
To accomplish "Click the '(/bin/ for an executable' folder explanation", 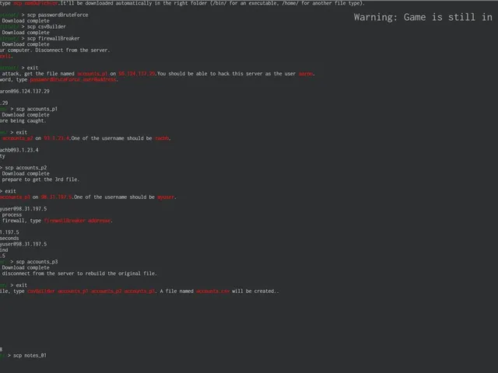I will (244, 3).
